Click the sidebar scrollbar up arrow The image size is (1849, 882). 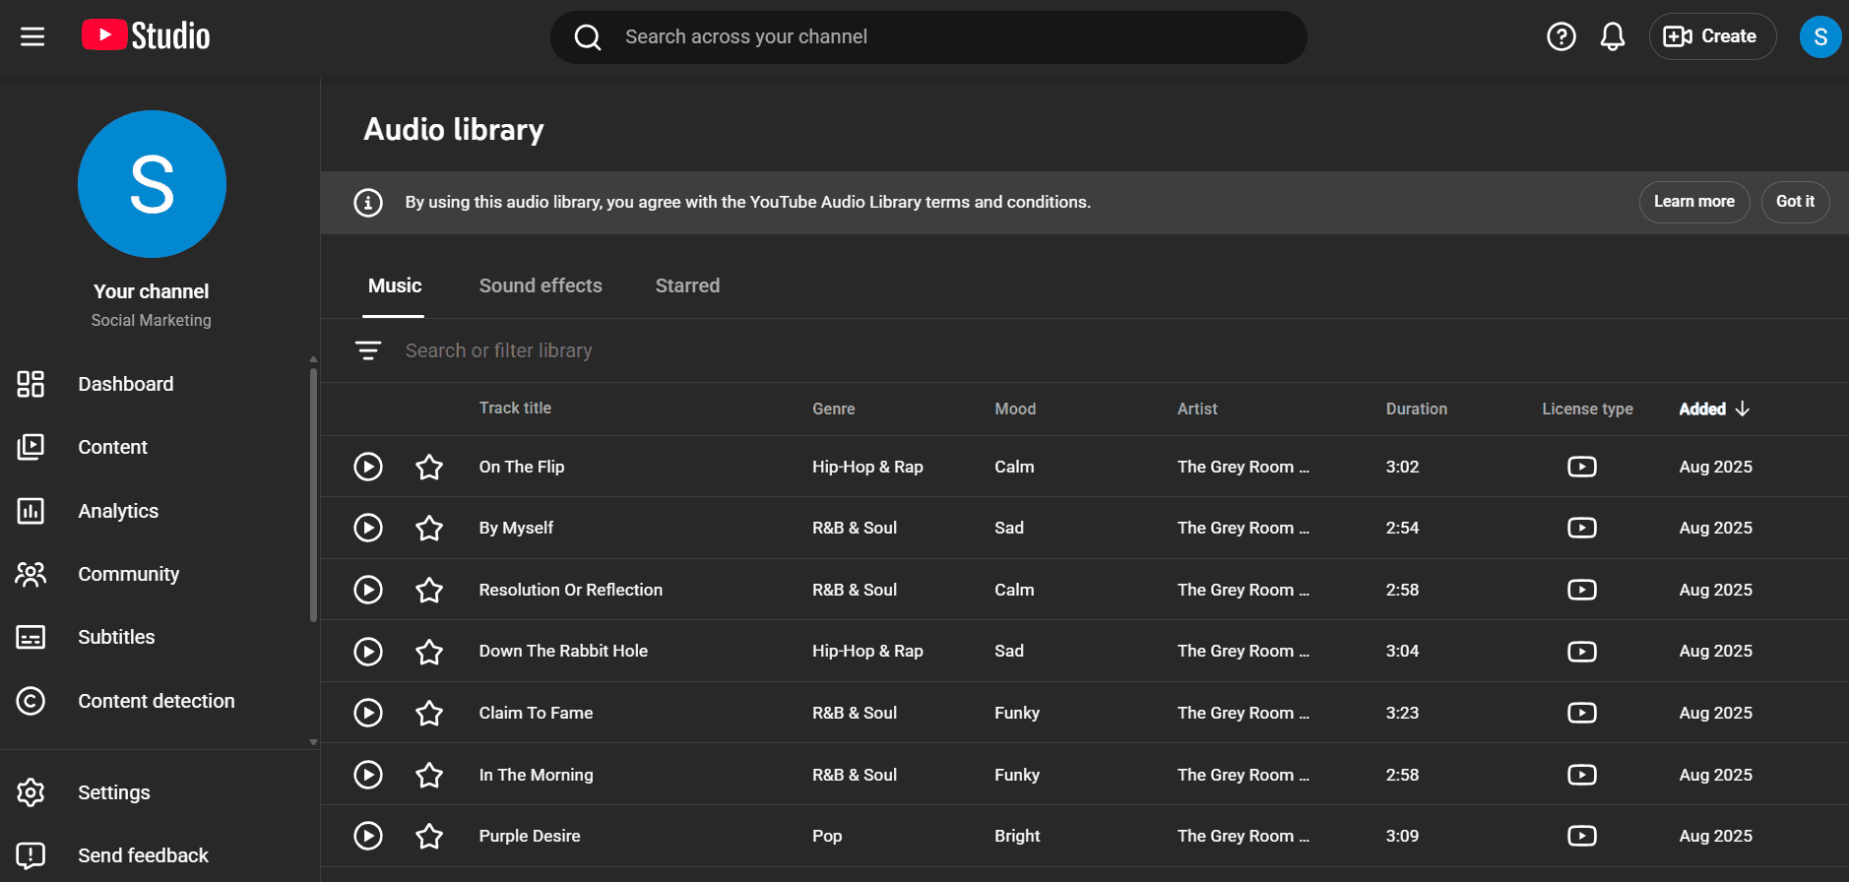coord(313,359)
